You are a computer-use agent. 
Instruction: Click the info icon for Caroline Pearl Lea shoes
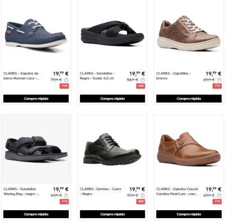(x=219, y=196)
